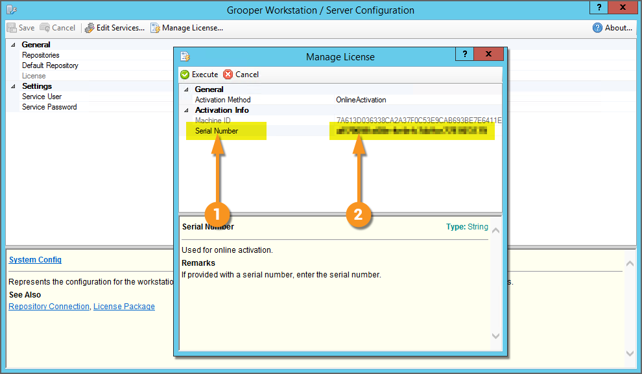Click the Type: String label
This screenshot has width=642, height=374.
pos(467,227)
